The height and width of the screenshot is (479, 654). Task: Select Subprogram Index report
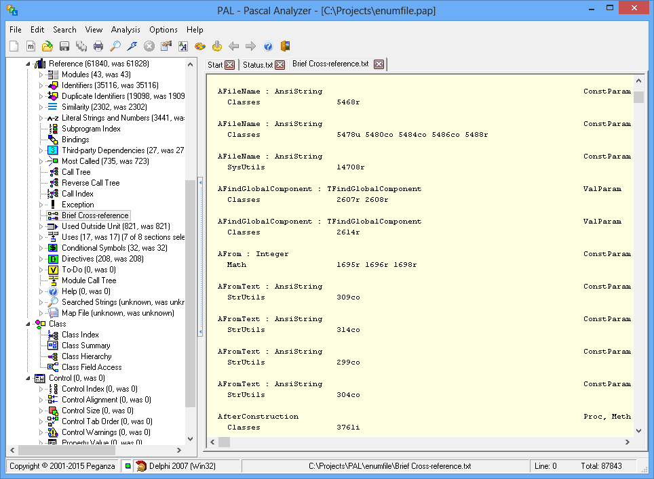[x=91, y=129]
